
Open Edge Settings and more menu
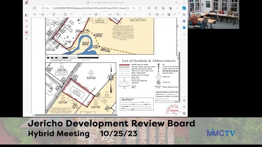tap(177, 8)
